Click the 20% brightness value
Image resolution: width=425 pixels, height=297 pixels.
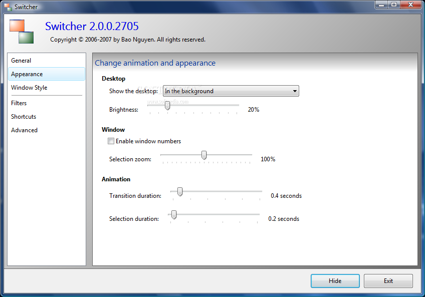click(x=254, y=110)
